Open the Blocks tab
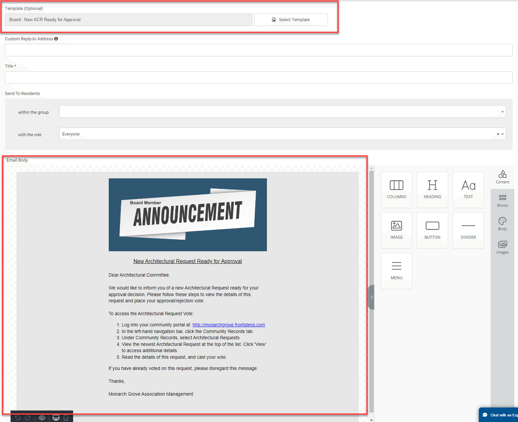This screenshot has height=422, width=518. click(x=502, y=200)
